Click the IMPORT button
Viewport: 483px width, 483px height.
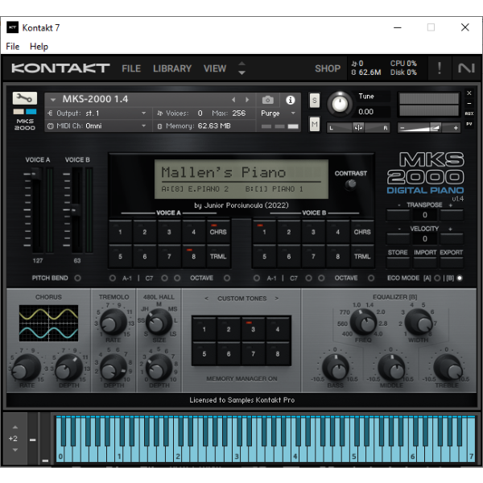425,262
